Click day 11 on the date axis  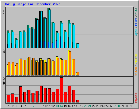pyautogui.click(x=49, y=106)
